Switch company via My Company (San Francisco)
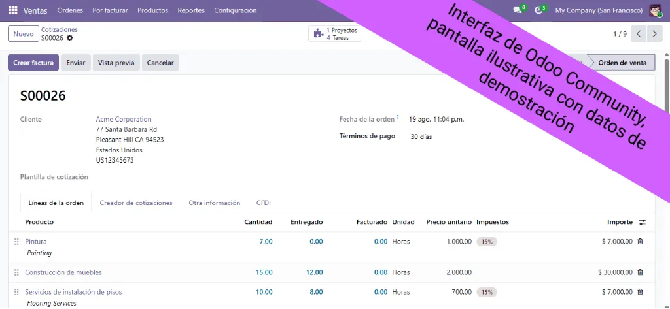Screen dimensions: 670x309 click(x=599, y=10)
